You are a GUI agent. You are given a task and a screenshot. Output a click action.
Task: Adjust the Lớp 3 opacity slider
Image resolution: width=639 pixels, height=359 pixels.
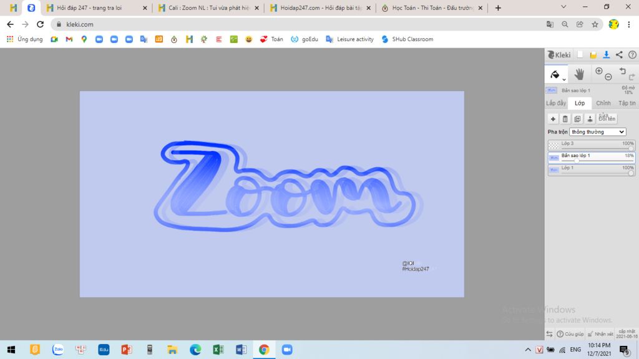point(631,148)
